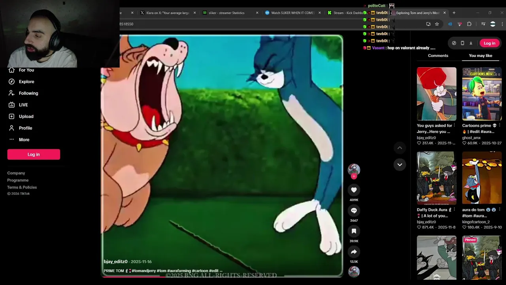
Task: Open comments via the speech bubble icon
Action: 354,211
